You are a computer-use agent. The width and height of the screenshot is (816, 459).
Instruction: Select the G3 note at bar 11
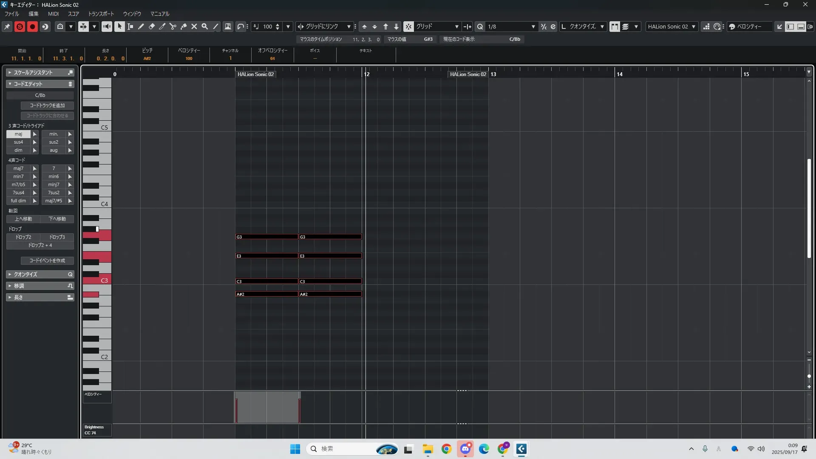(266, 237)
